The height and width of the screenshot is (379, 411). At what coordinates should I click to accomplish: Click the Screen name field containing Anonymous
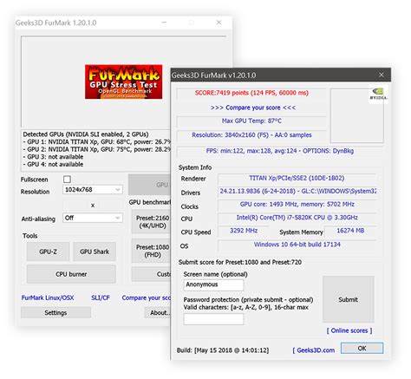[x=213, y=284]
